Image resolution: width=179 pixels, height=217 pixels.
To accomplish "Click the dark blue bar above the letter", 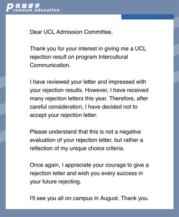I will [x=147, y=17].
